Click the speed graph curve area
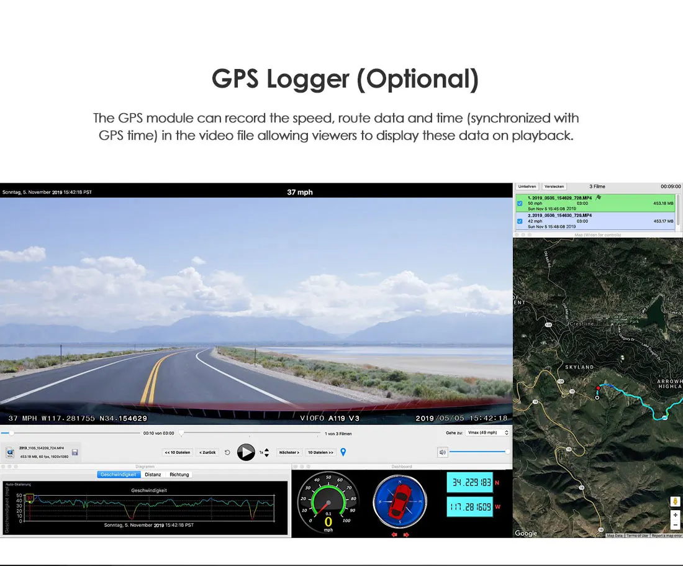The image size is (683, 566). pyautogui.click(x=148, y=508)
